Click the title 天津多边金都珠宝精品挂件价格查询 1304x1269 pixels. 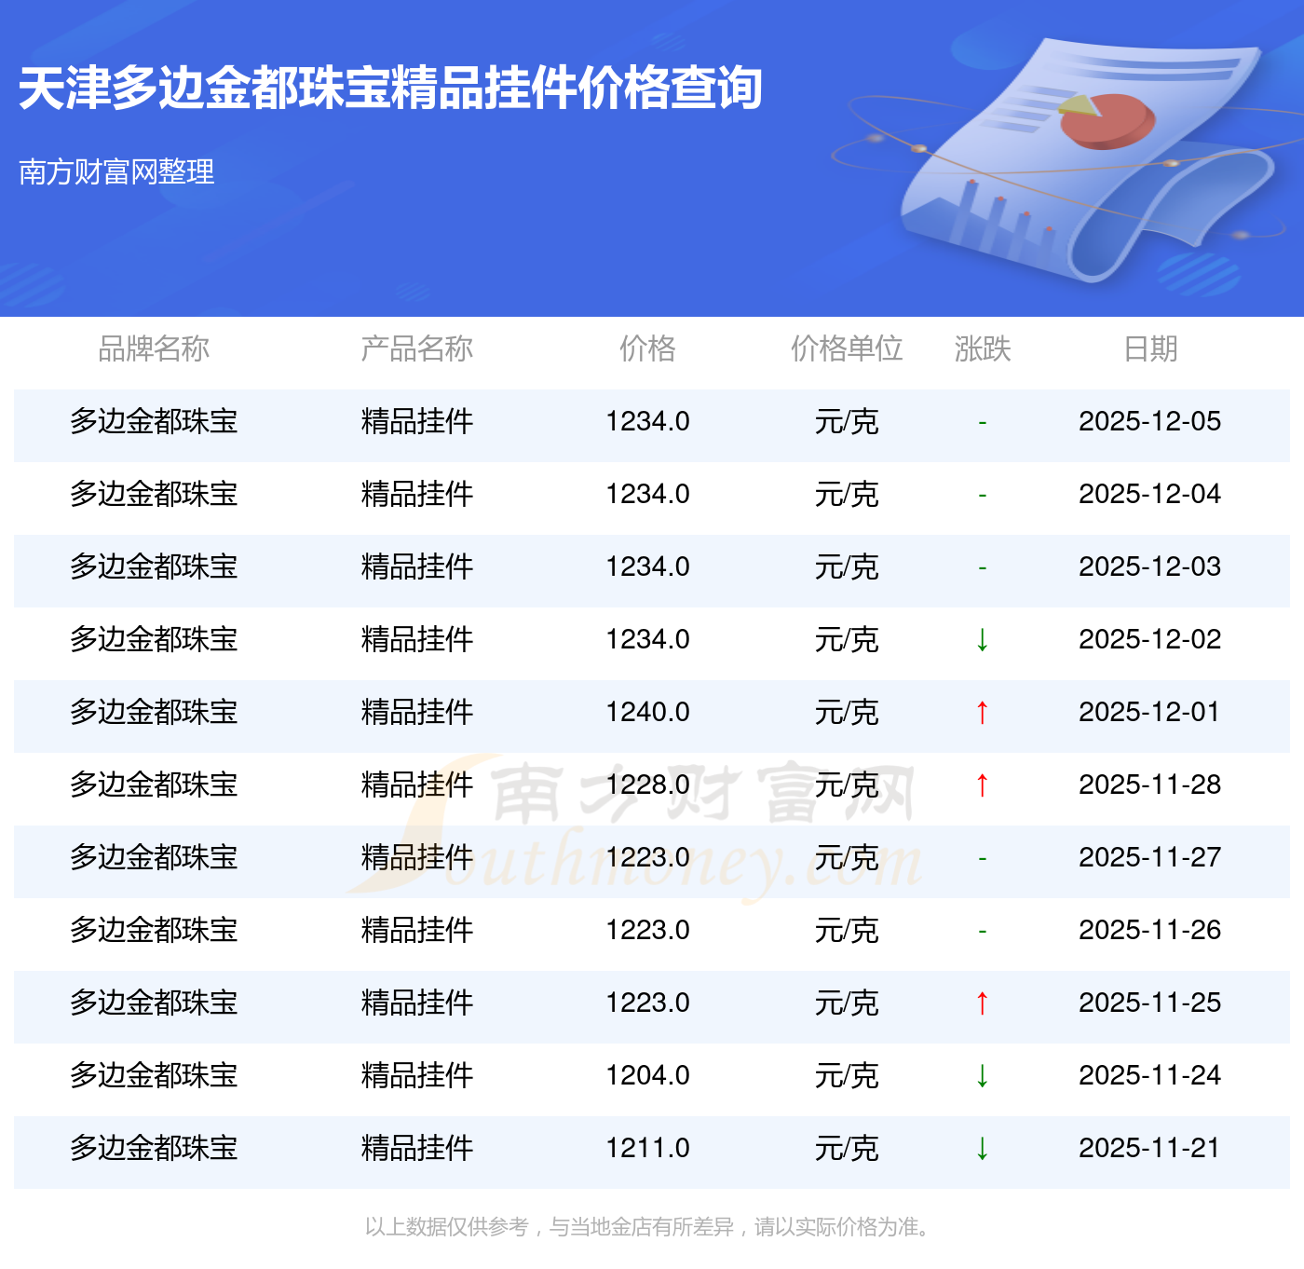[390, 89]
